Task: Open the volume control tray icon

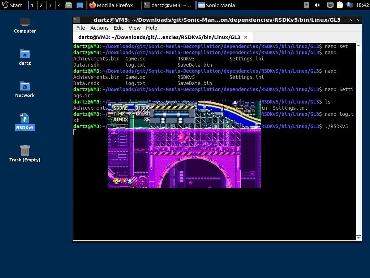Action: click(317, 5)
